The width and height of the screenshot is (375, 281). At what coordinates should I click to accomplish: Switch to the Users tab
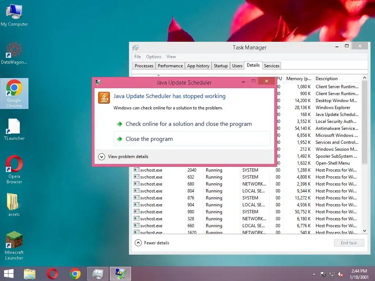pos(237,66)
